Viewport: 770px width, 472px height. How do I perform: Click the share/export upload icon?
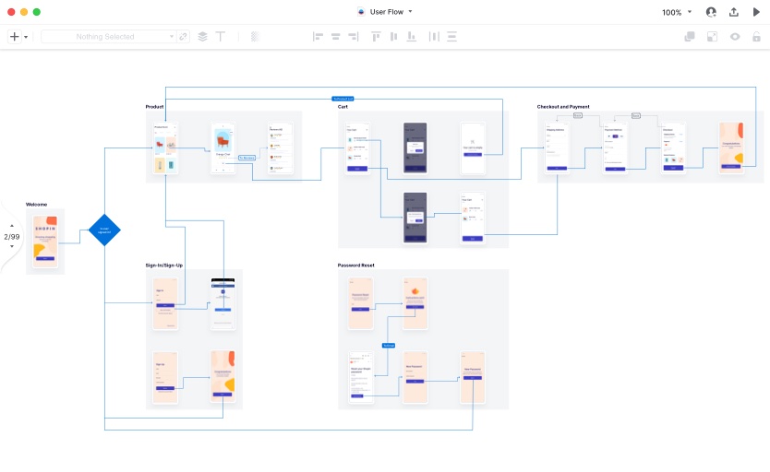point(734,12)
